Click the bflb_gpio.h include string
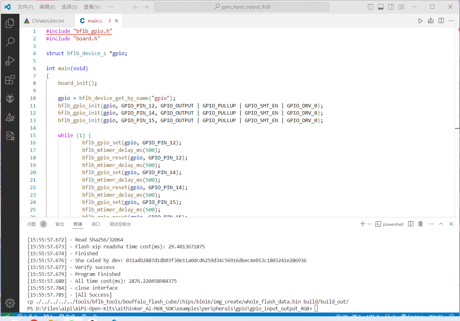 tap(93, 31)
